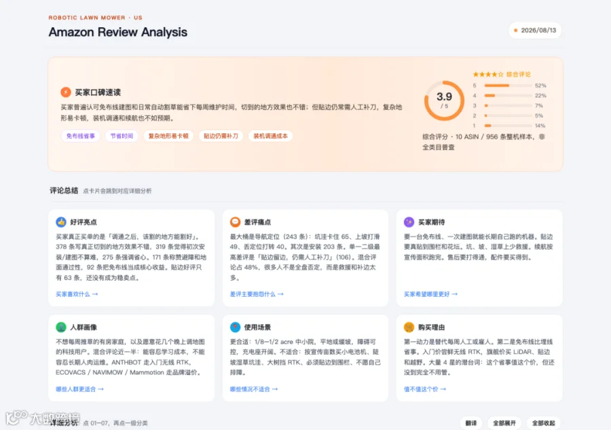
Task: Open the 买家希望哪里更好 link
Action: tap(430, 294)
